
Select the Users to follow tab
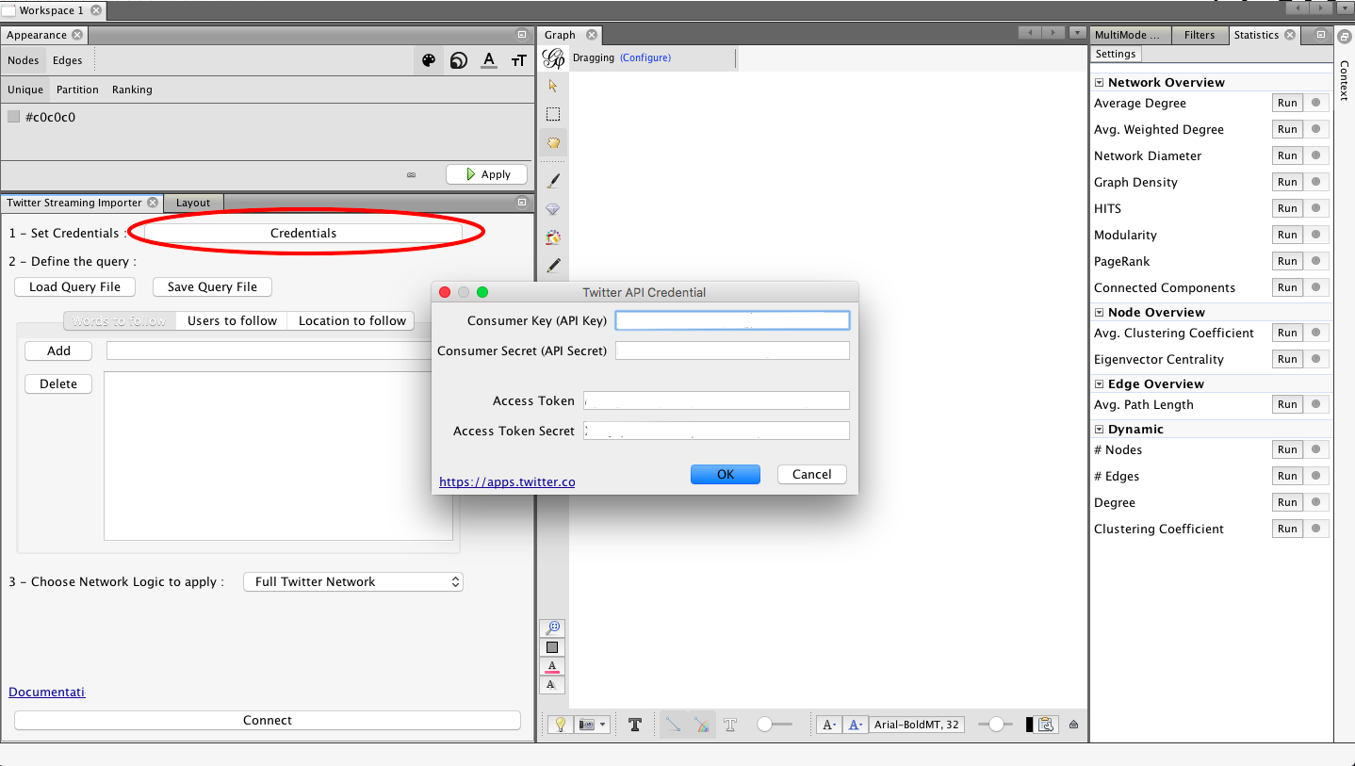click(x=232, y=320)
